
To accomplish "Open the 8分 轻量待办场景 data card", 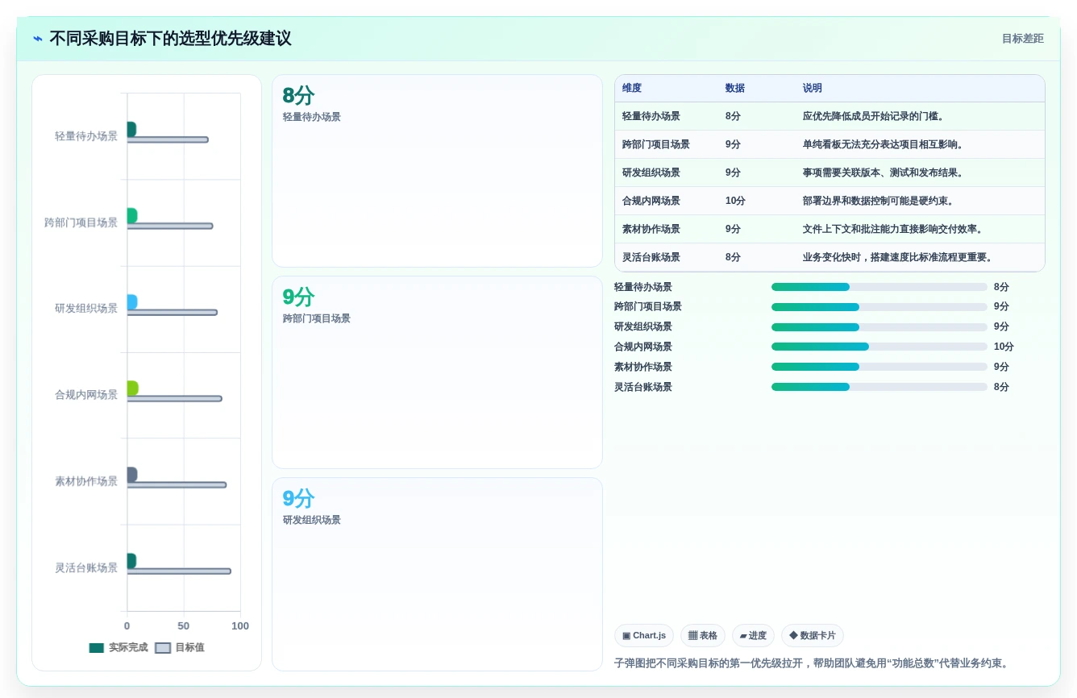I will pyautogui.click(x=437, y=171).
